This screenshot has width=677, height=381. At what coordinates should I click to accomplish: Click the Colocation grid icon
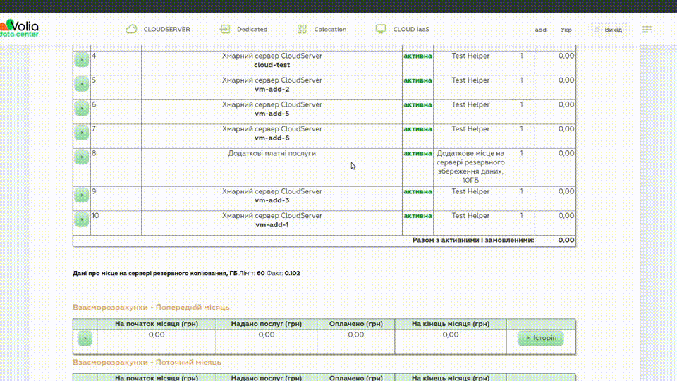302,30
